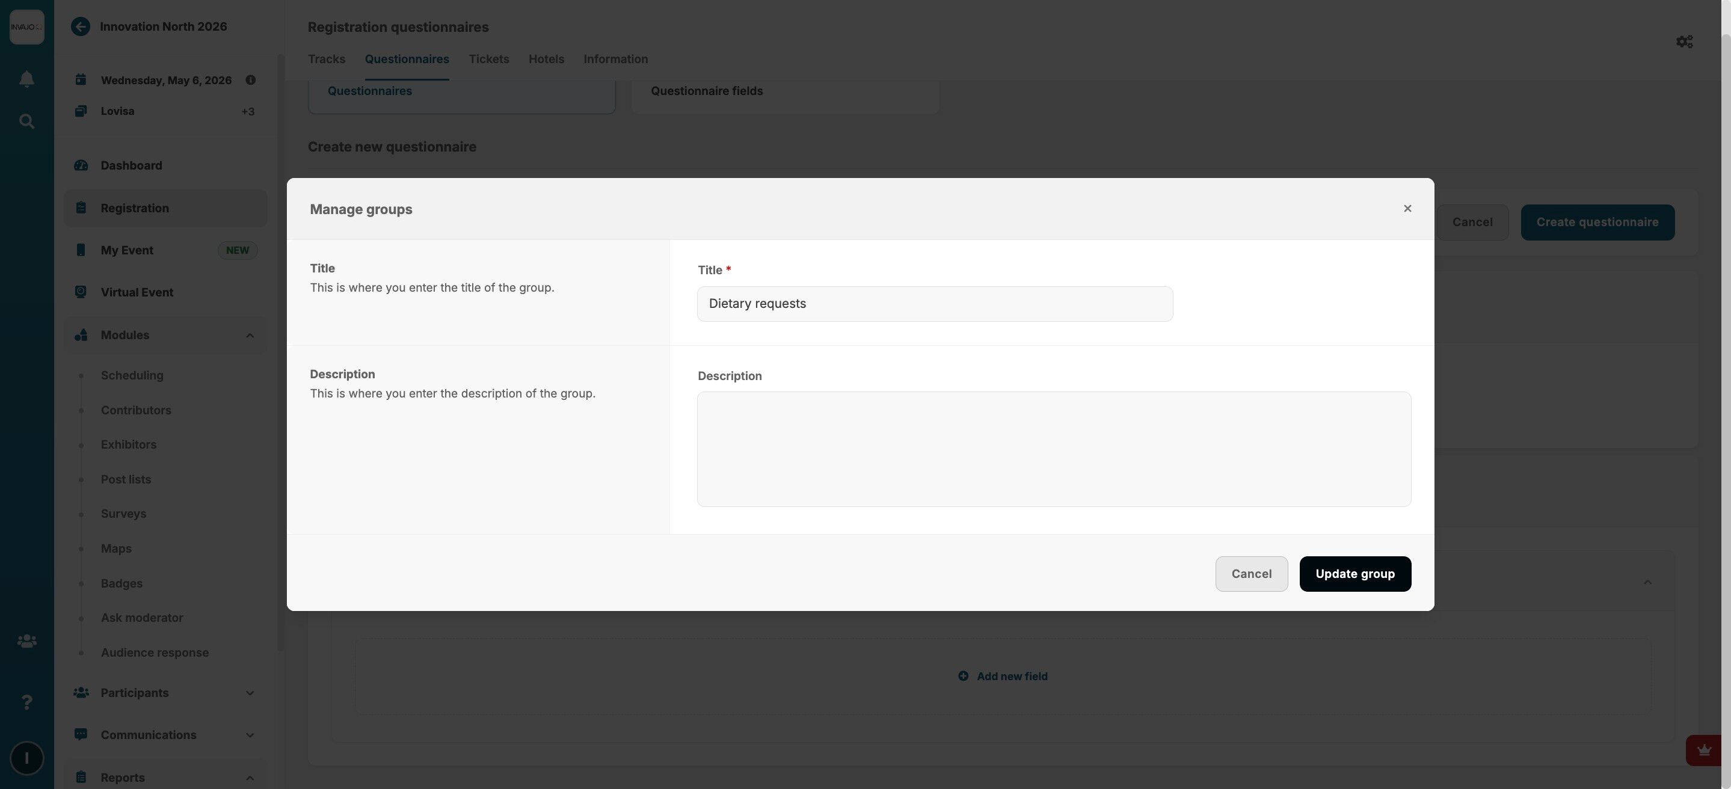Click the user avatar circle at bottom left
The width and height of the screenshot is (1731, 789).
26,758
